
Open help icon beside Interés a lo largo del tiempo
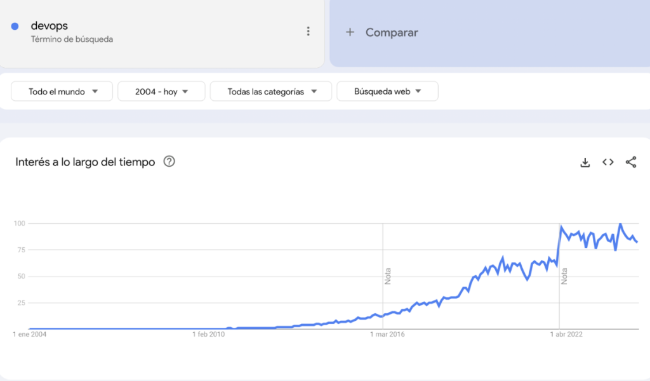tap(169, 162)
